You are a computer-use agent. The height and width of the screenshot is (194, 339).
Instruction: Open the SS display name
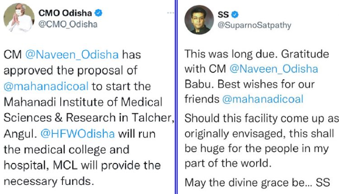click(x=224, y=14)
